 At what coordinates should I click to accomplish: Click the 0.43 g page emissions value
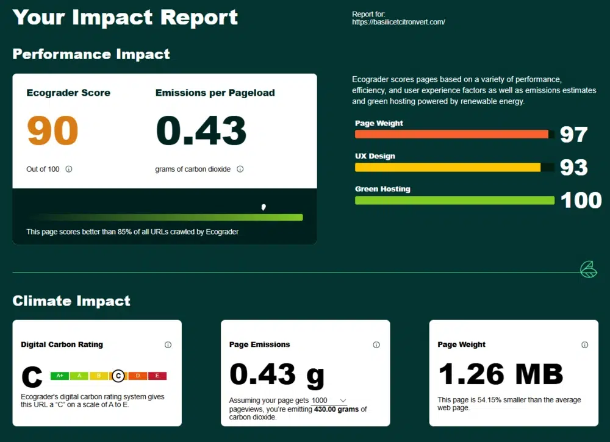(x=277, y=375)
